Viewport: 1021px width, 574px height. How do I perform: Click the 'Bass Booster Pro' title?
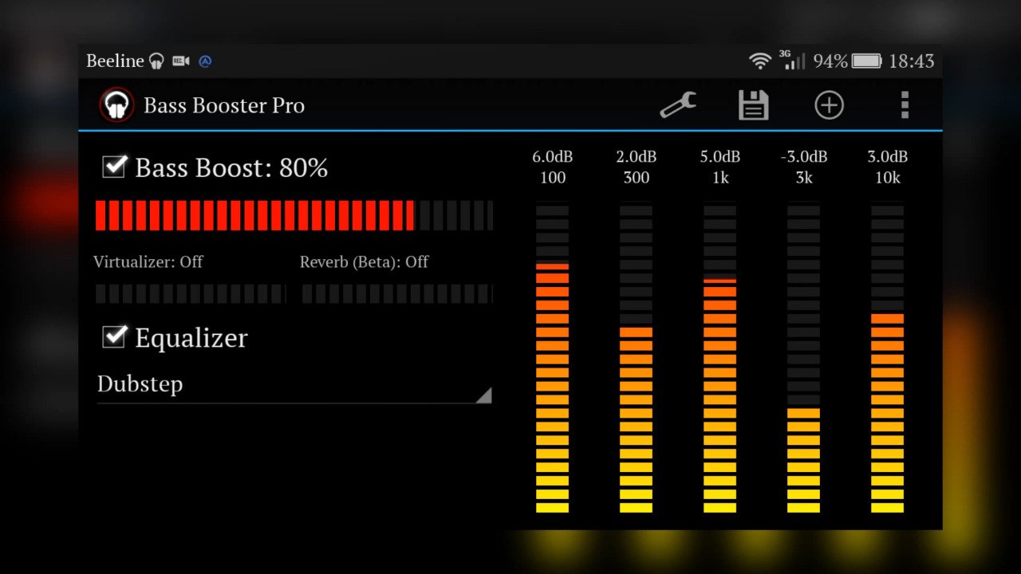click(x=224, y=105)
